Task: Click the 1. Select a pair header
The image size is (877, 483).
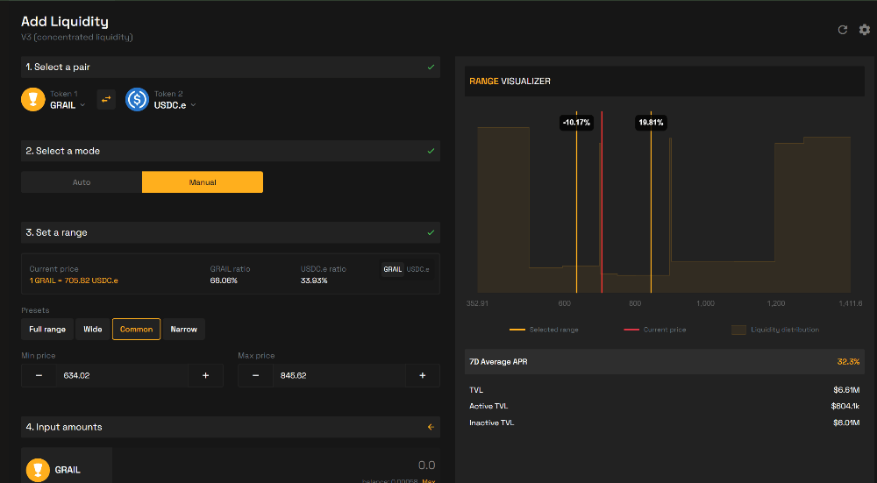Action: coord(231,67)
